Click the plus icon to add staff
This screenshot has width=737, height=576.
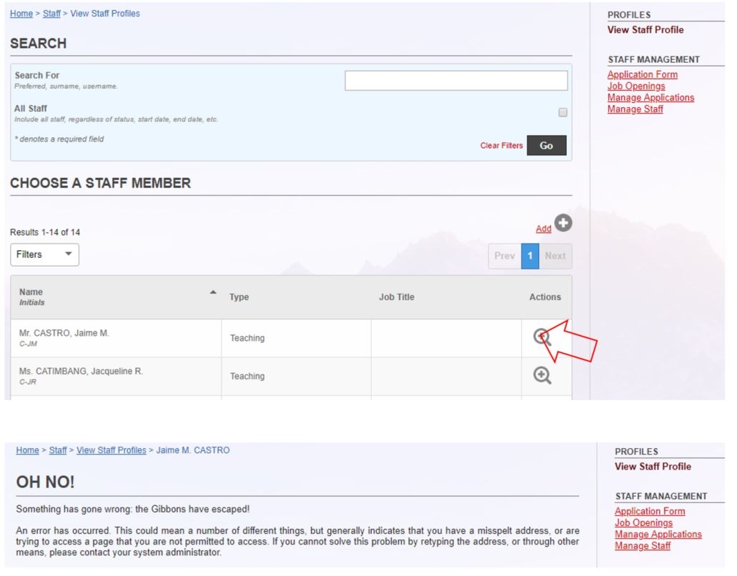[563, 224]
